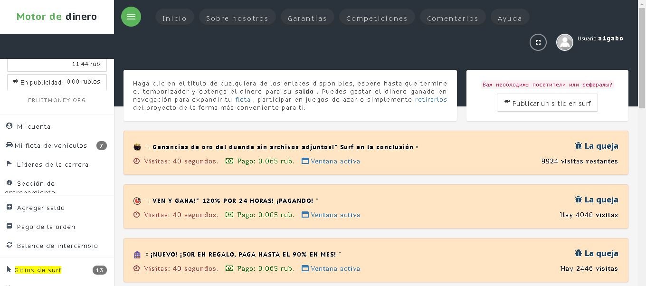This screenshot has width=646, height=286.
Task: Open Balance de intercambio in the sidebar
Action: (57, 246)
